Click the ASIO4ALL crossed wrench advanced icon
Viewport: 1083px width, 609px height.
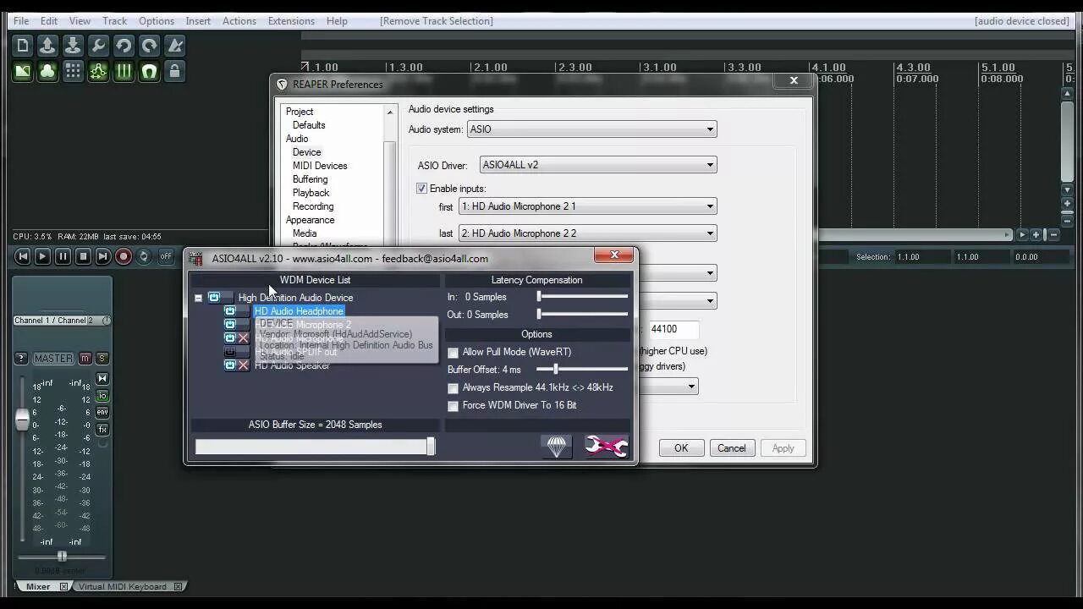(x=606, y=446)
